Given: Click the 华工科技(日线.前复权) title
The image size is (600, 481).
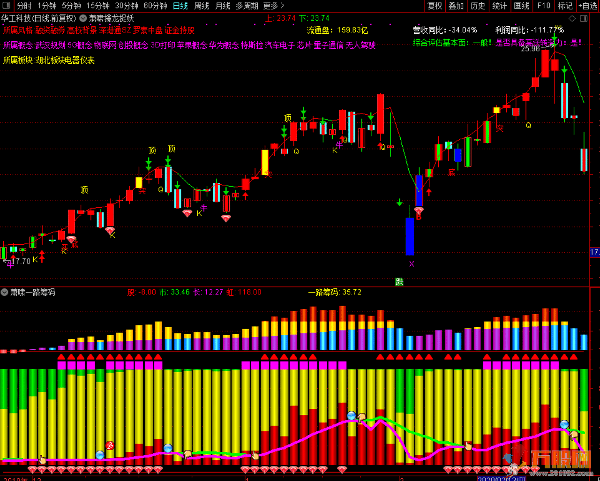Looking at the screenshot, I should pos(38,18).
